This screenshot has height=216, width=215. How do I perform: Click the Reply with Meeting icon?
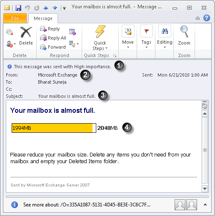click(72, 32)
